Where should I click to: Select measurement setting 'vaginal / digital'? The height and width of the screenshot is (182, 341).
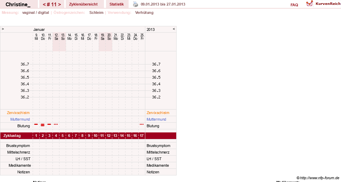[35, 12]
